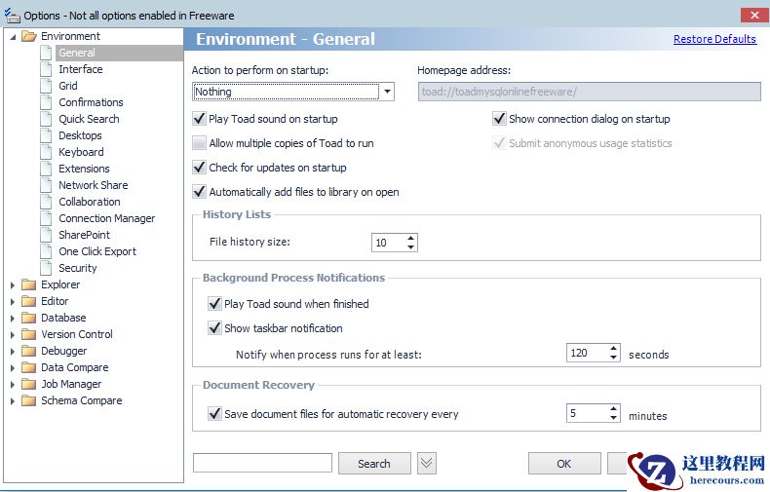Toggle Automatically add files to library
The height and width of the screenshot is (492, 770).
[199, 192]
